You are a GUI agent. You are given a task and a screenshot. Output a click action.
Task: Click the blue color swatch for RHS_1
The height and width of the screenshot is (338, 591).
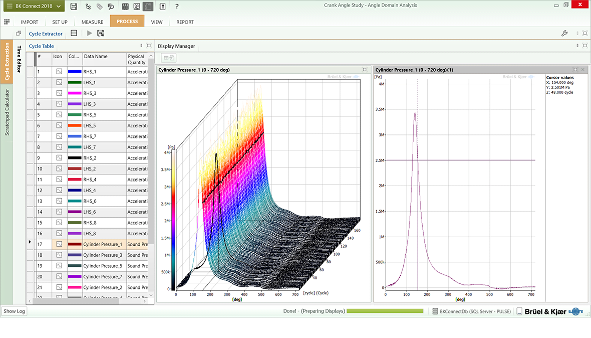[x=74, y=72]
